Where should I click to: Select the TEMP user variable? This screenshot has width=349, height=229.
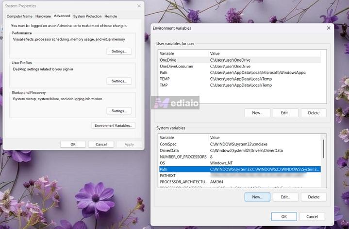[240, 79]
